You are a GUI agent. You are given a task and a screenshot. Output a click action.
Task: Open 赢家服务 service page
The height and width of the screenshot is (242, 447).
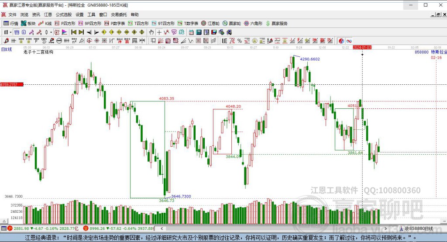click(276, 24)
